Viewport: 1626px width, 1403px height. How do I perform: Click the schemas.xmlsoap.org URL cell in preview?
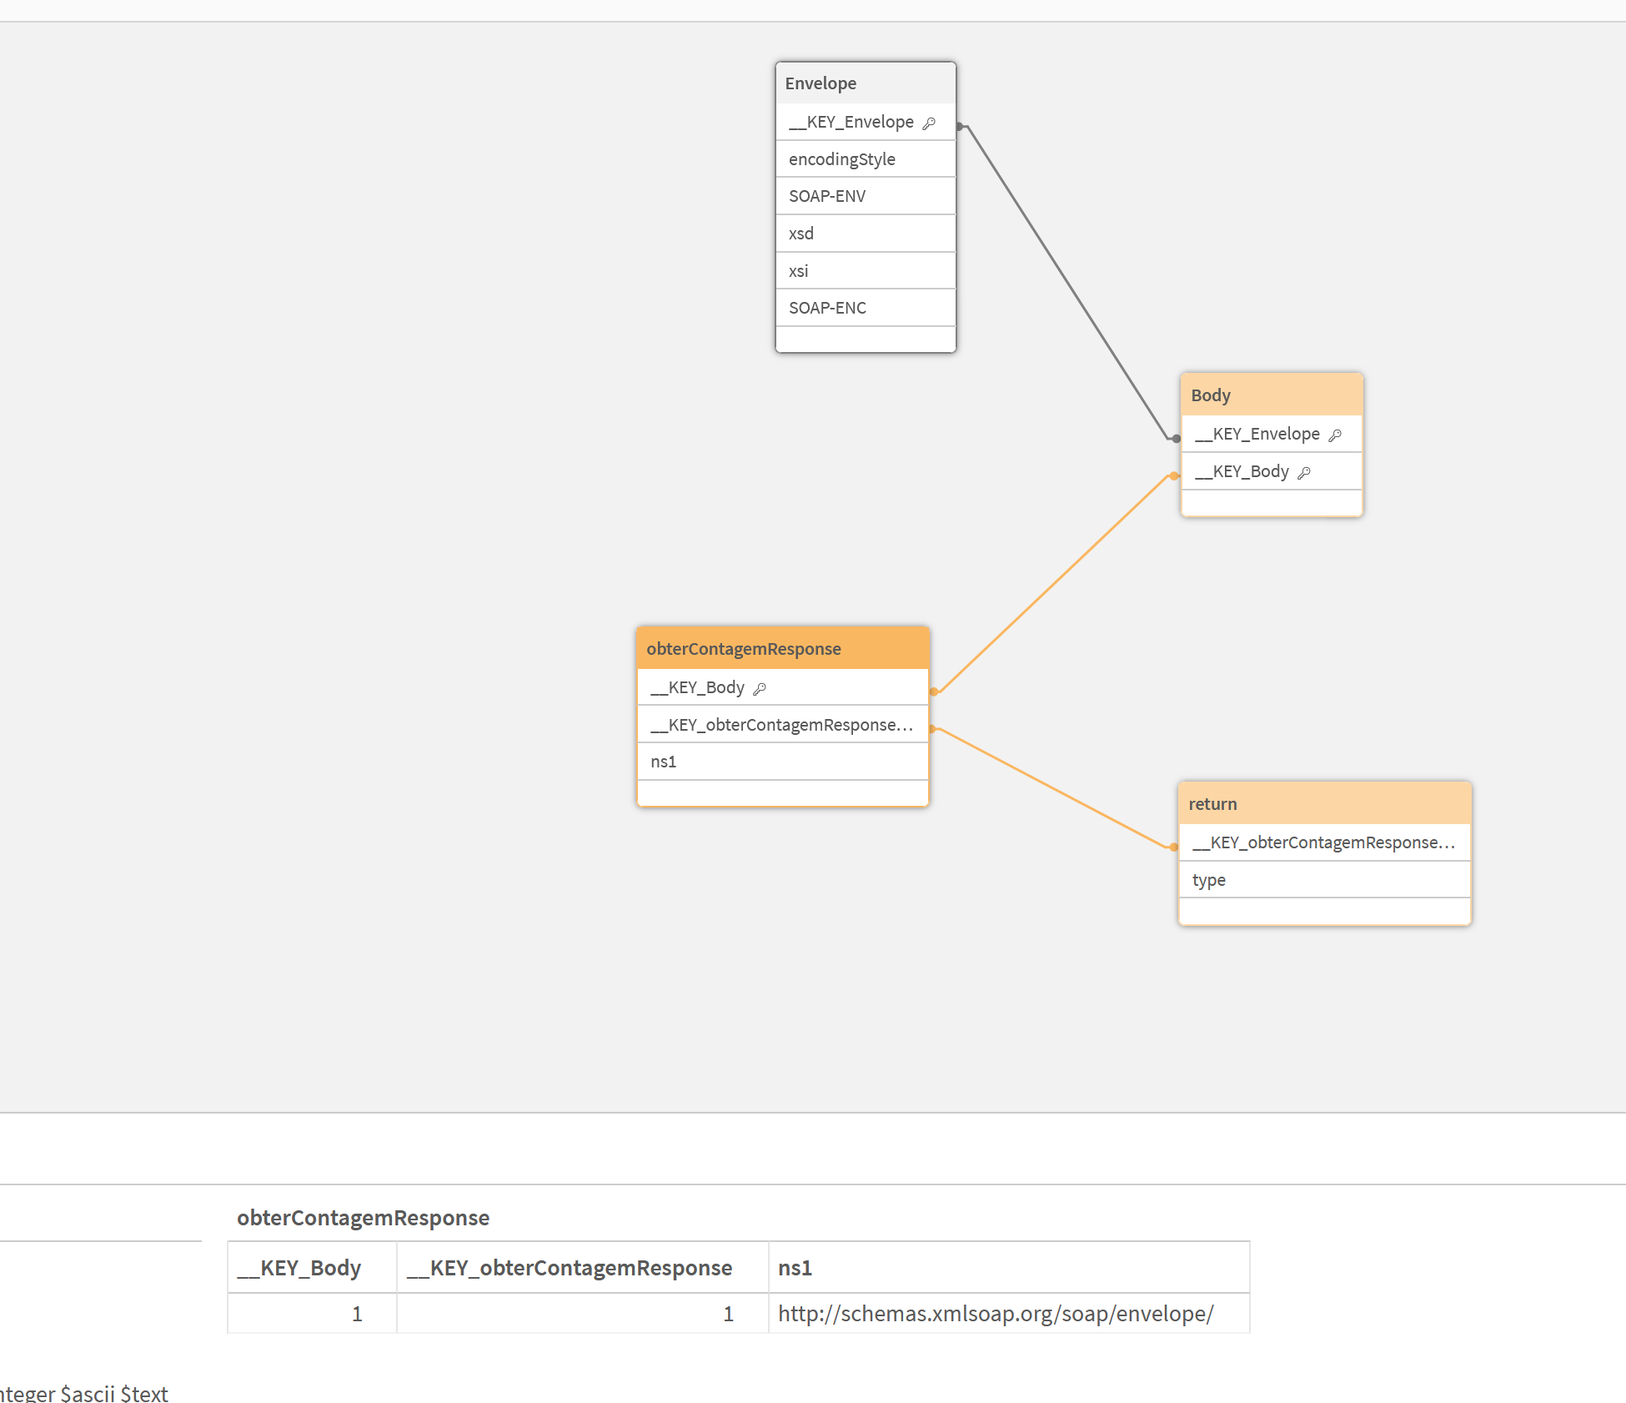(1009, 1314)
